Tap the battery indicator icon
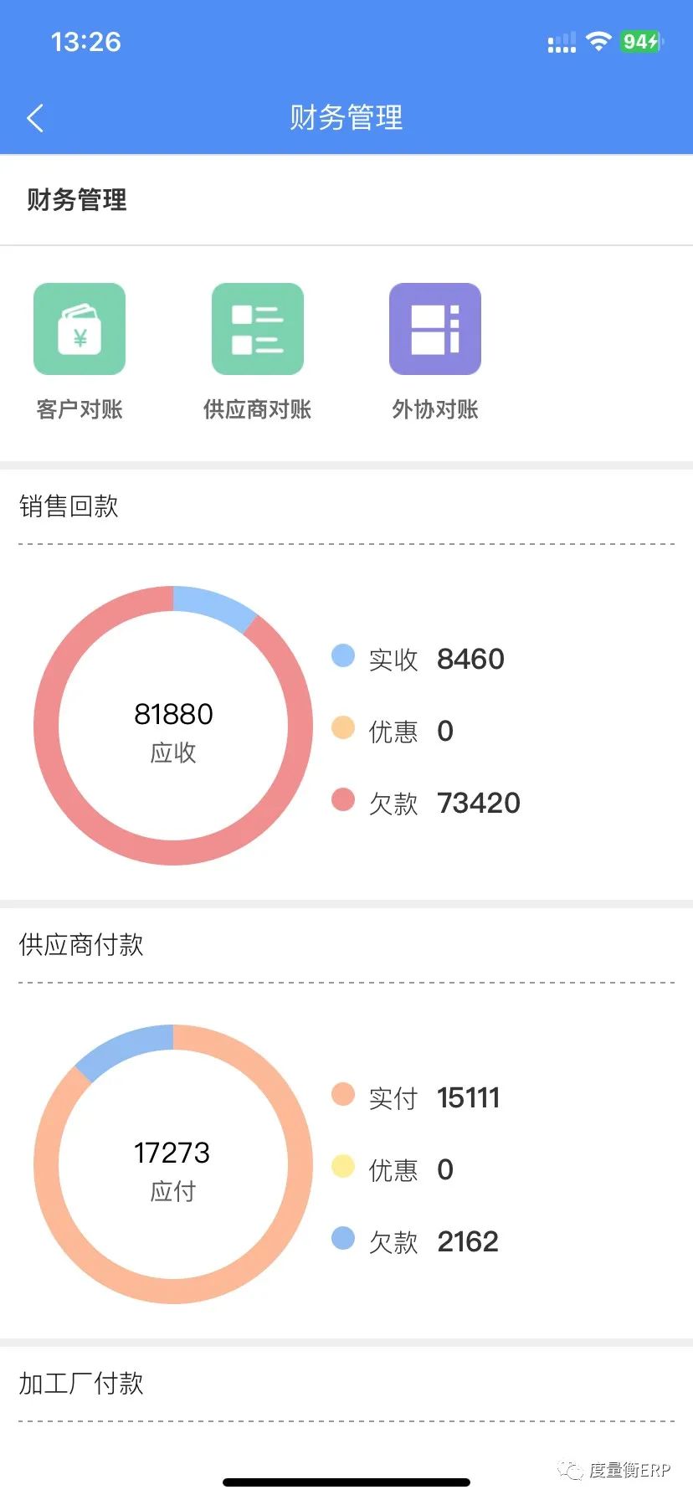Screen dimensions: 693x1500 pos(642,41)
